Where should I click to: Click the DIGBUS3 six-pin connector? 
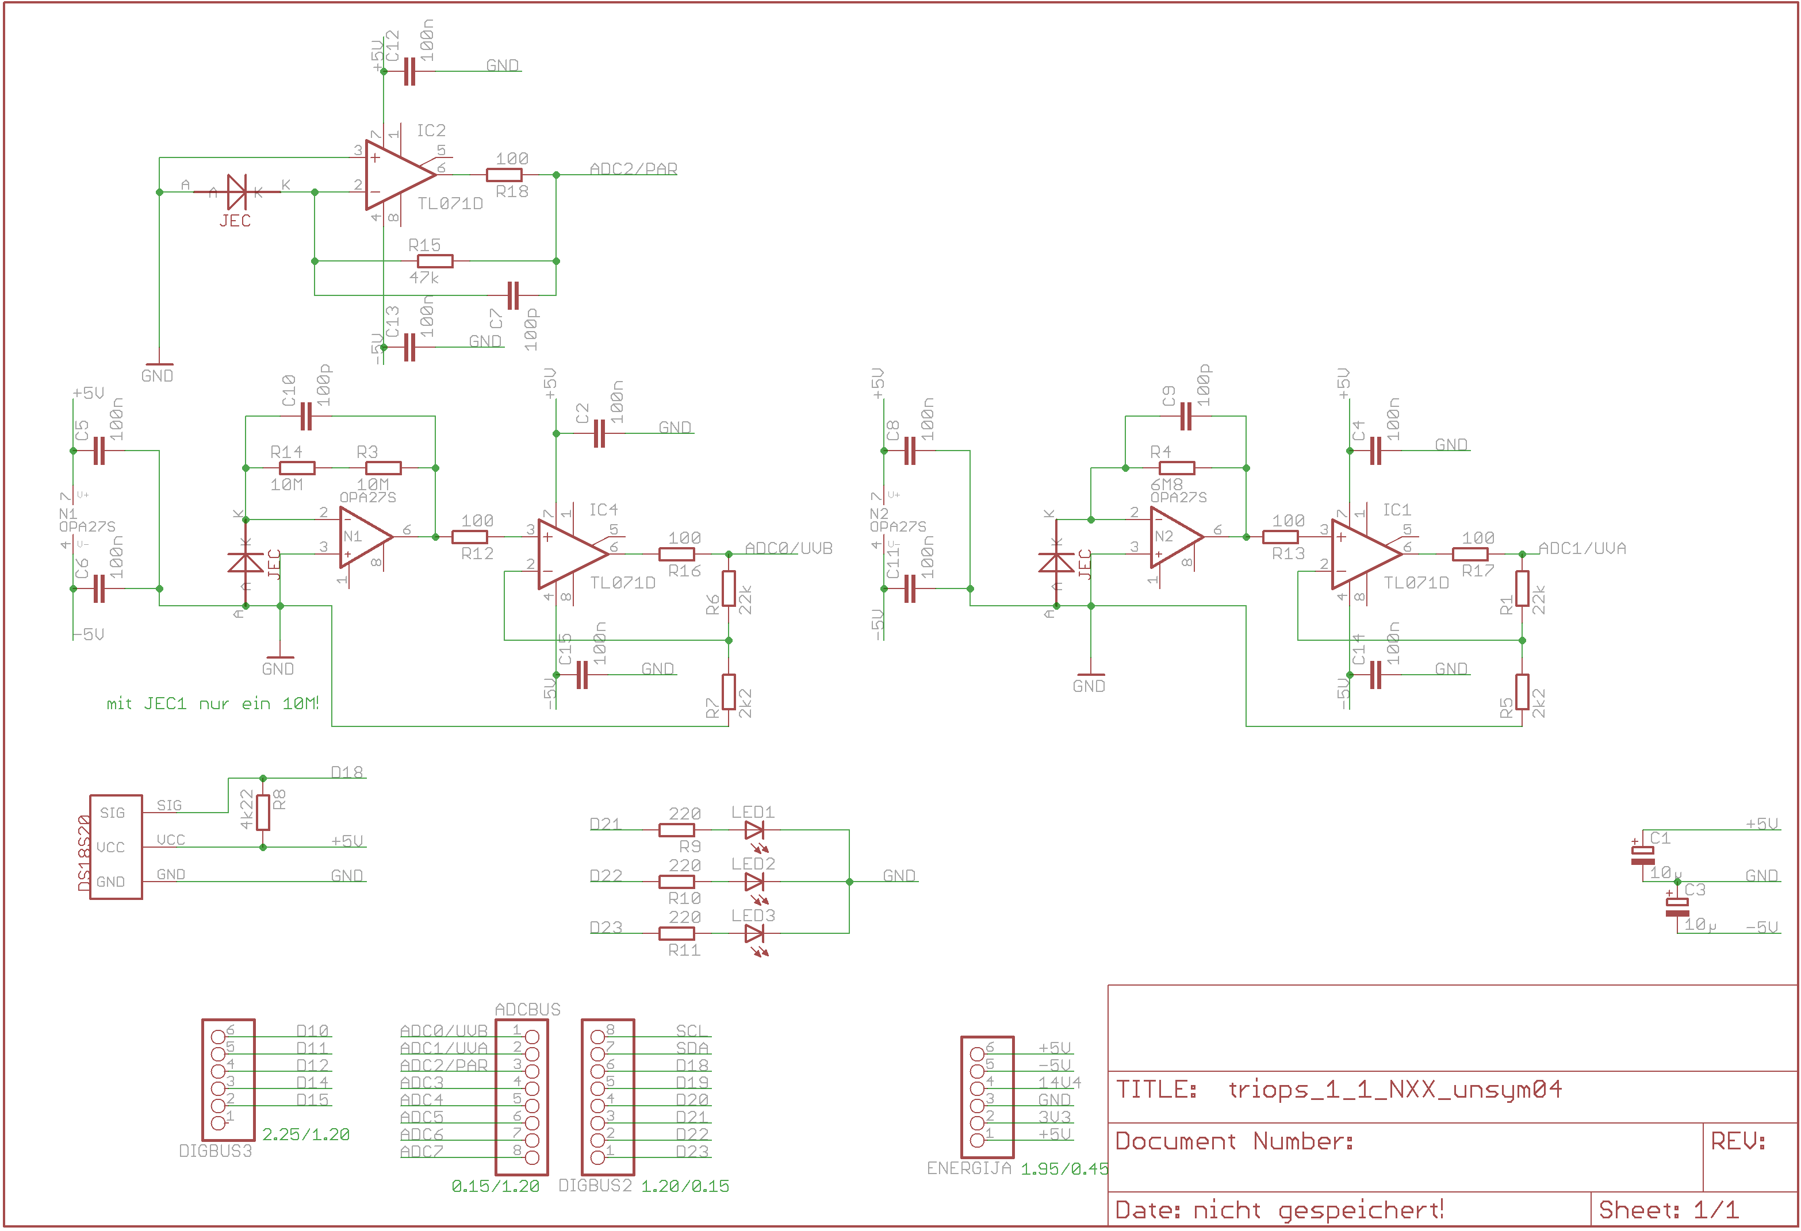(228, 1080)
